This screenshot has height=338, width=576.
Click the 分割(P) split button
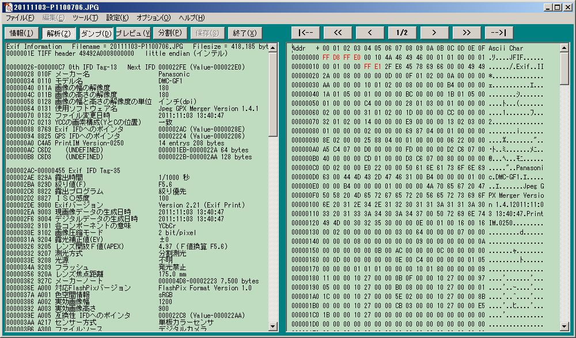(x=170, y=33)
